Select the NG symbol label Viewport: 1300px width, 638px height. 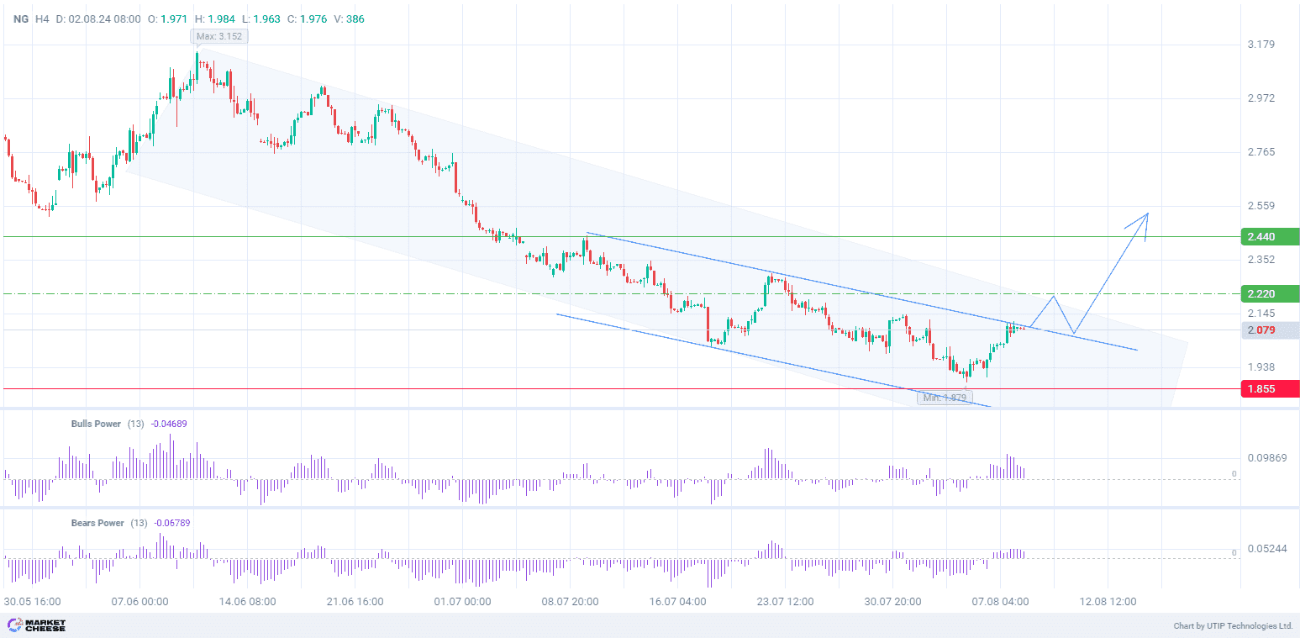20,18
